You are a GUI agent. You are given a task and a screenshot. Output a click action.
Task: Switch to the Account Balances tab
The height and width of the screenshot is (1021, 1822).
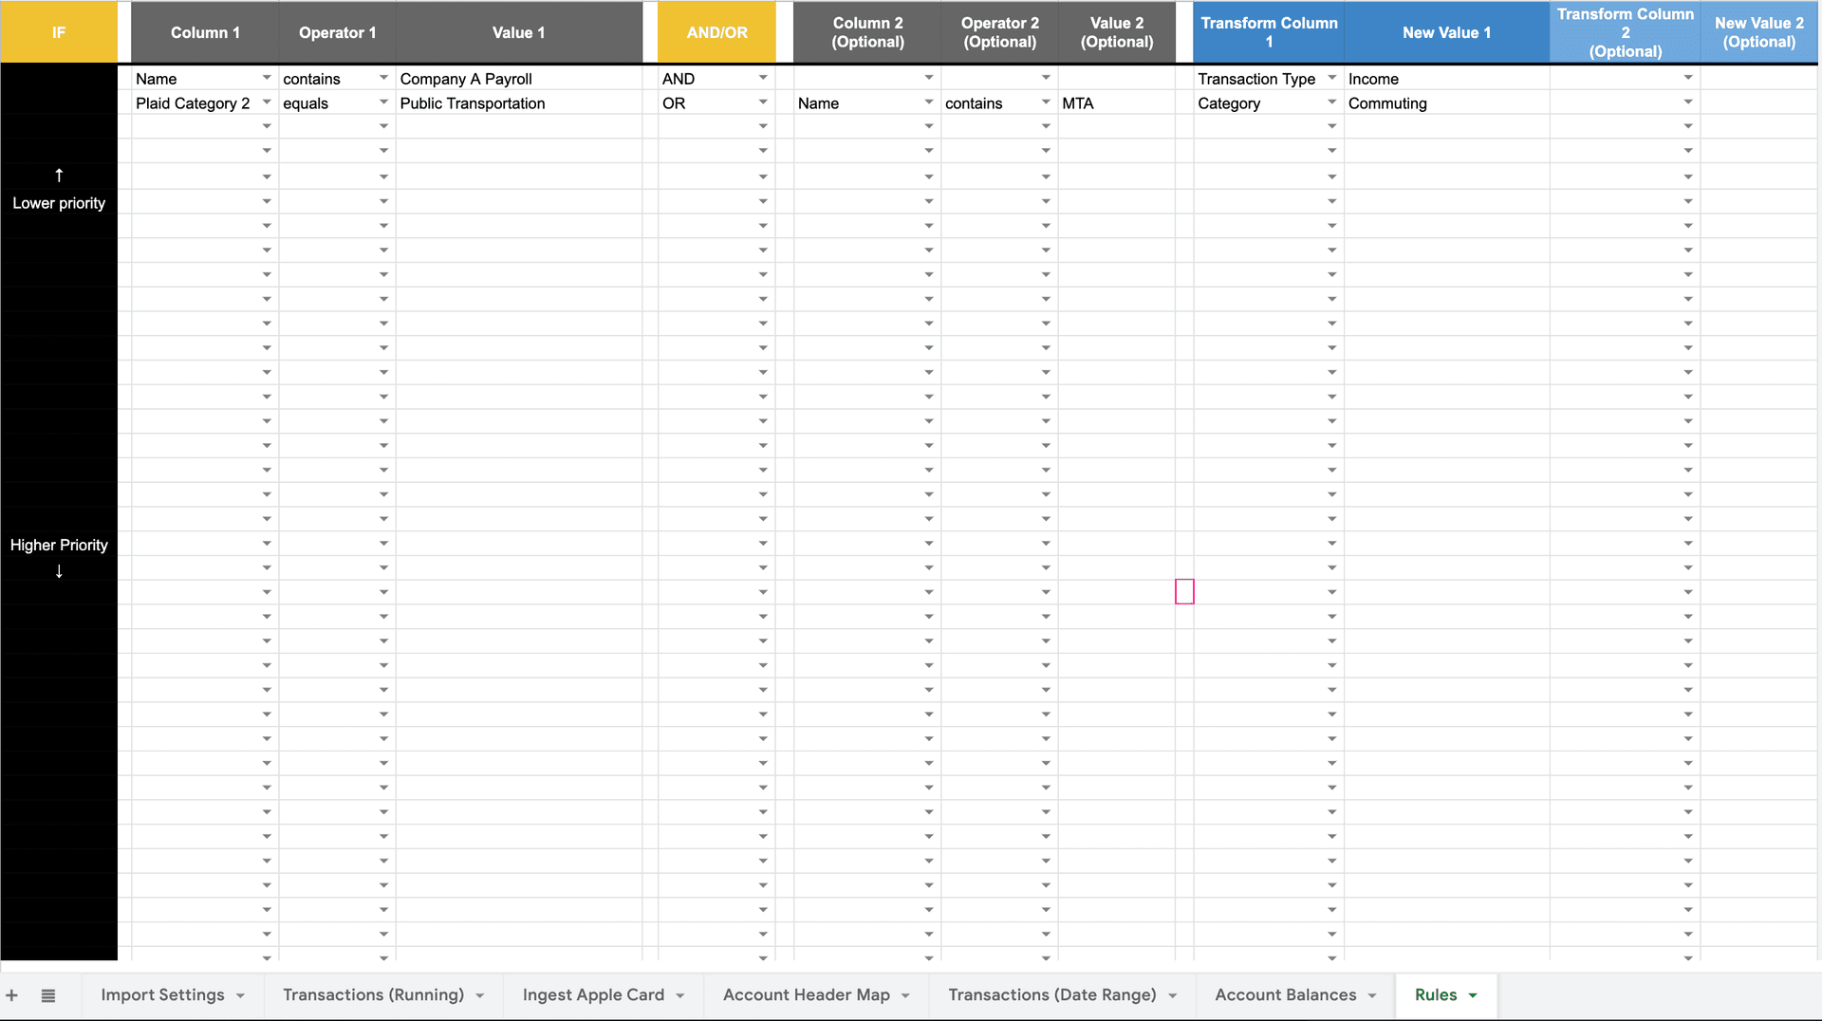click(x=1285, y=994)
